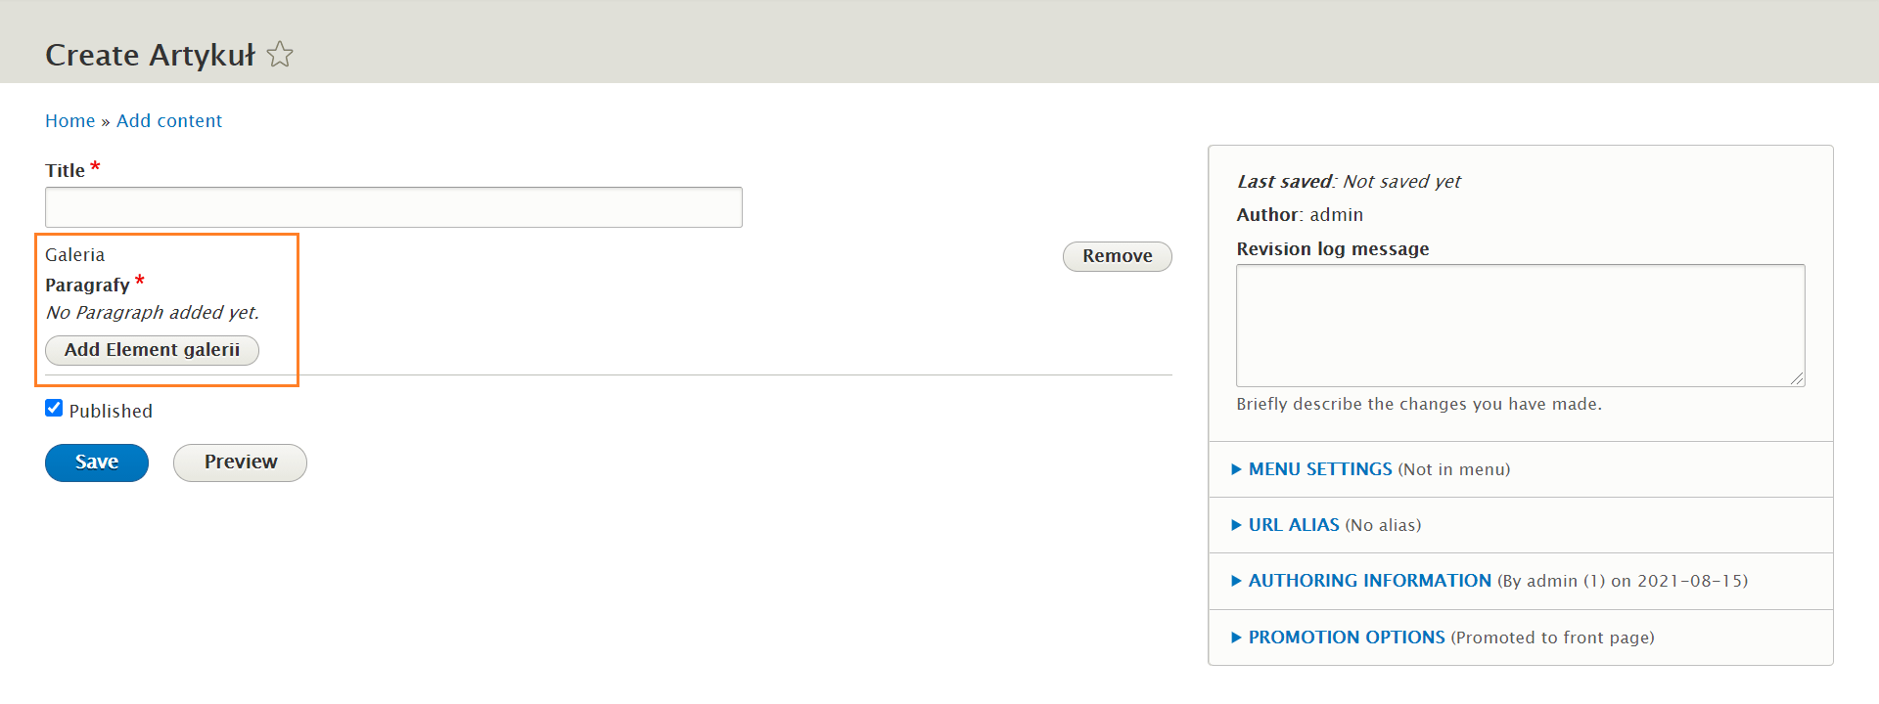Remove the Galeria paragraph
The image size is (1879, 704).
pyautogui.click(x=1118, y=256)
